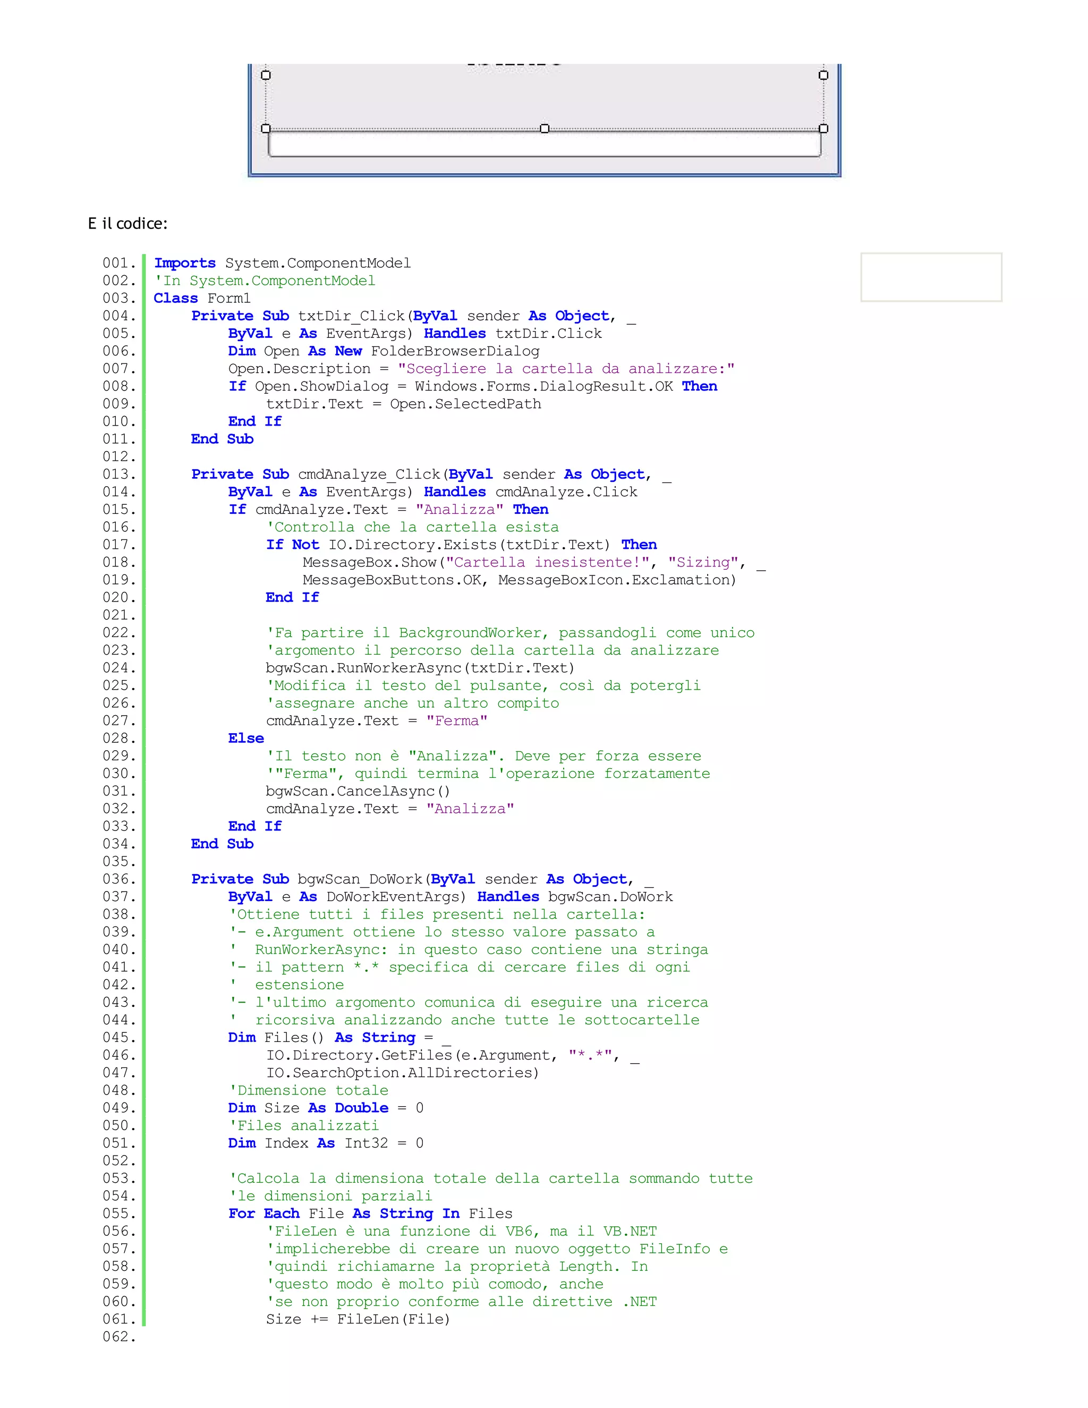
Task: Click "If Not IO.Directory.Exists(txtDir.Text) Then" line
Action: 462,545
